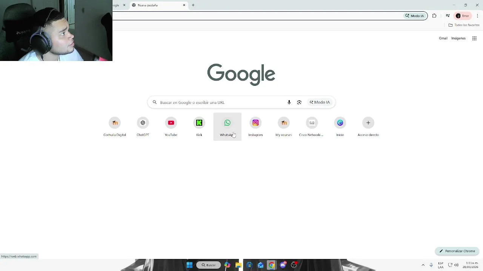Viewport: 483px width, 271px height.
Task: Go to Imágenes
Action: coord(458,38)
